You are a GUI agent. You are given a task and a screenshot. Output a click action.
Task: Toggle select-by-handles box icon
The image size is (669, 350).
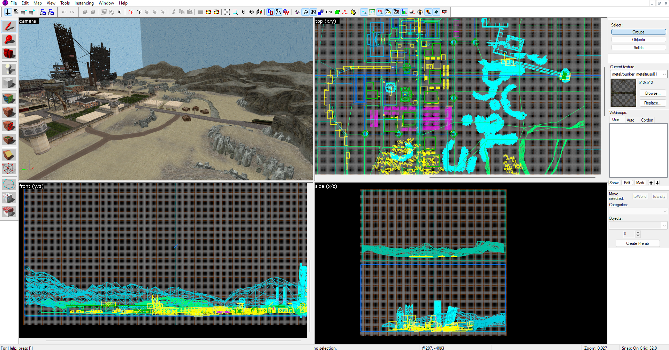click(227, 12)
